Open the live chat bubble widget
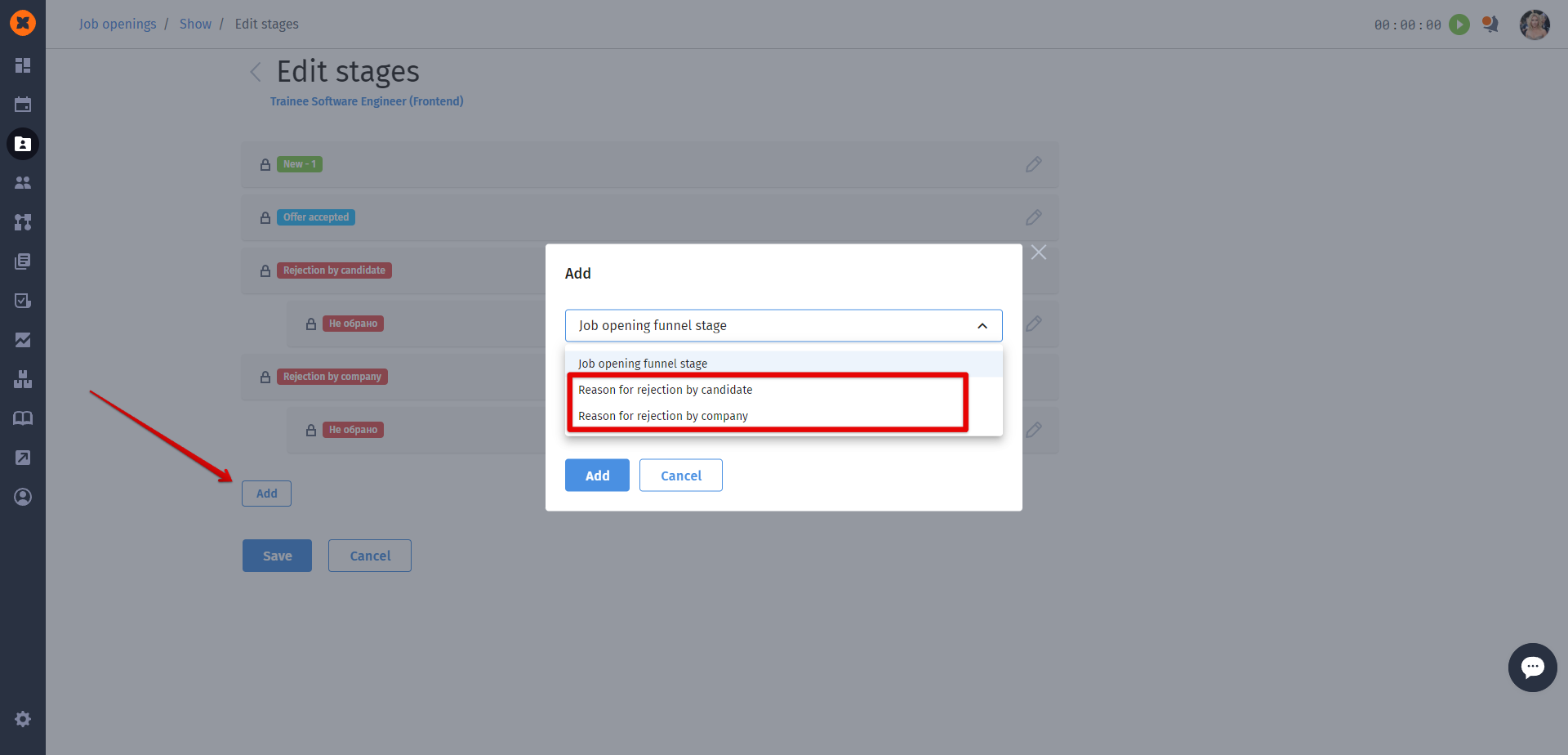The width and height of the screenshot is (1568, 755). tap(1532, 668)
